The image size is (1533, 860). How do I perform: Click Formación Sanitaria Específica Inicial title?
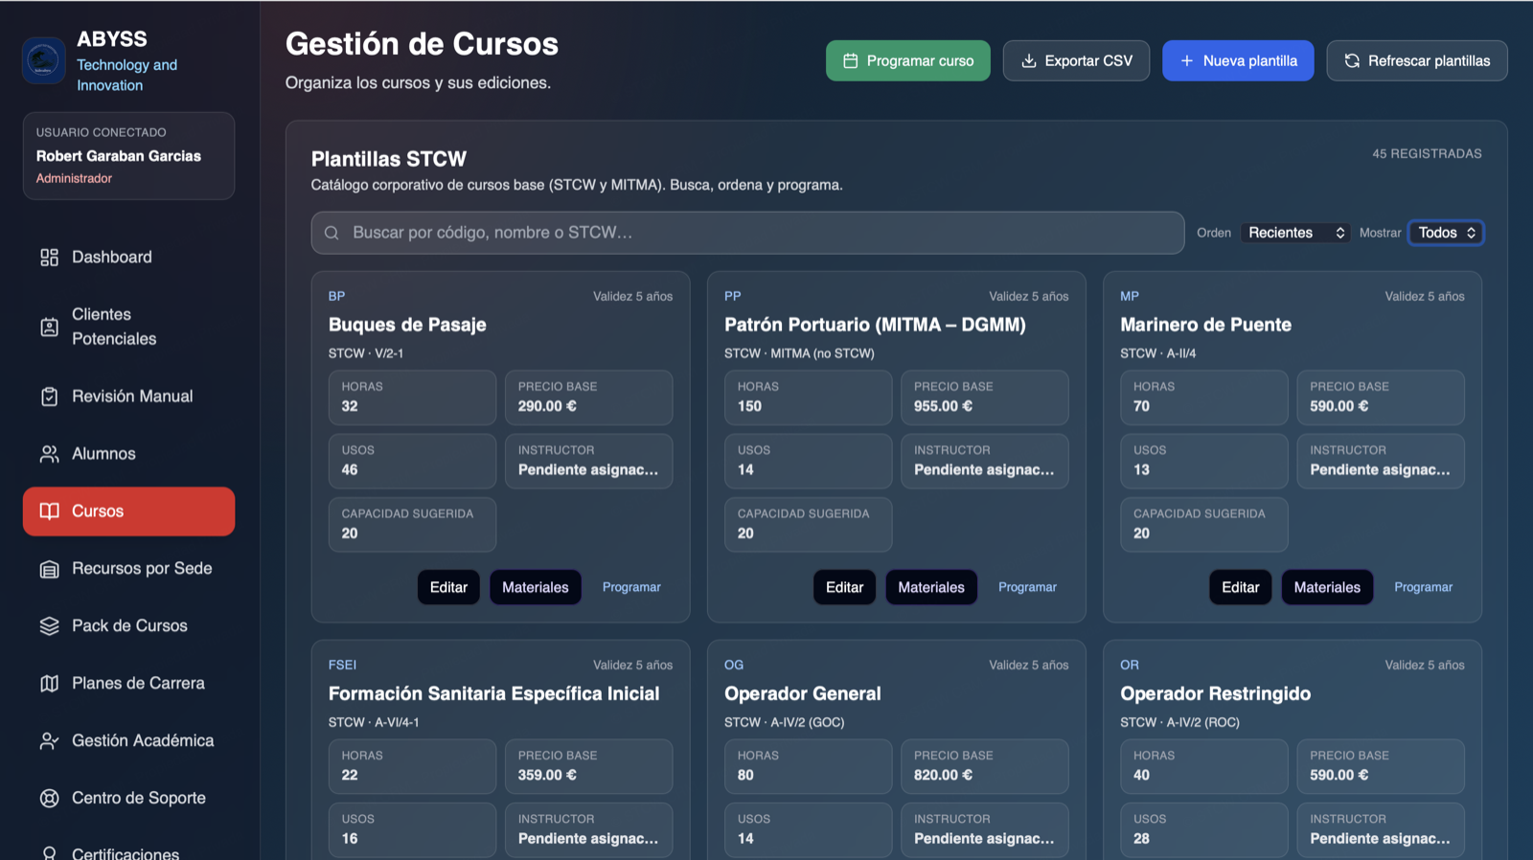(493, 693)
